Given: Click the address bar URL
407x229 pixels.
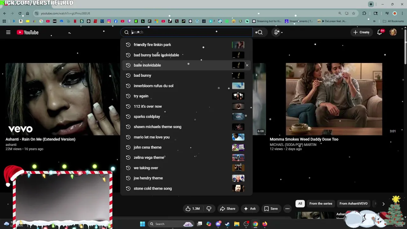Looking at the screenshot, I should 65,13.
